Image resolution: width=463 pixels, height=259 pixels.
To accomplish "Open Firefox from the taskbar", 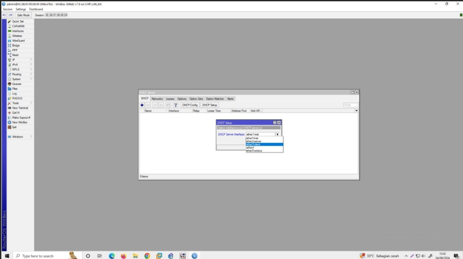I will click(123, 256).
